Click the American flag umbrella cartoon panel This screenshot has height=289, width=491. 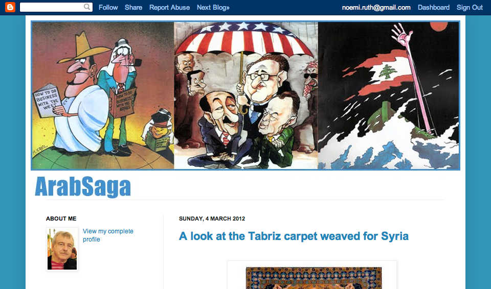pyautogui.click(x=246, y=95)
